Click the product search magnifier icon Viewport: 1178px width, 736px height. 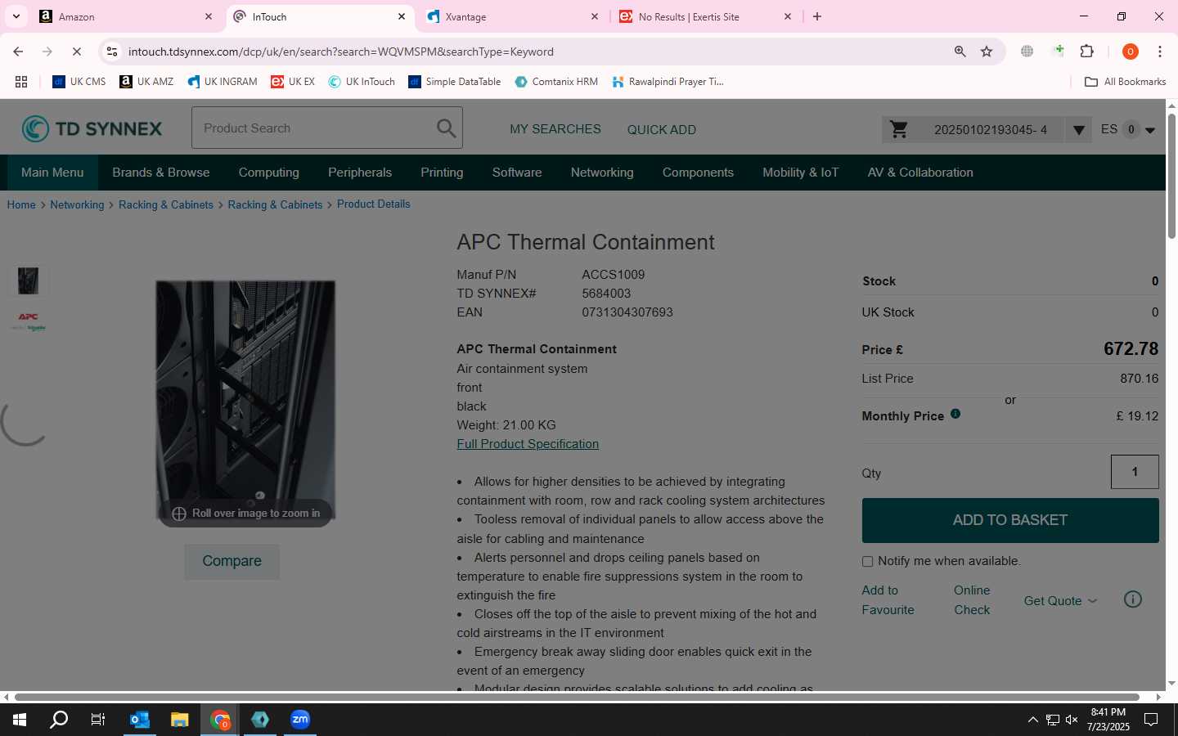coord(446,128)
